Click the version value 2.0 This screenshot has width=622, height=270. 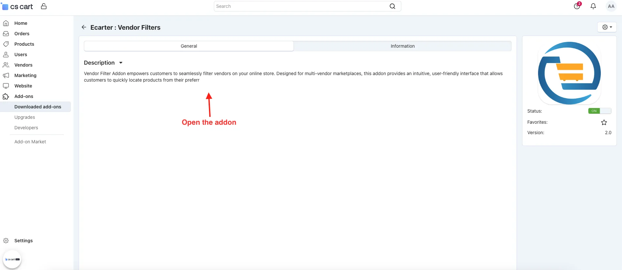tap(608, 133)
